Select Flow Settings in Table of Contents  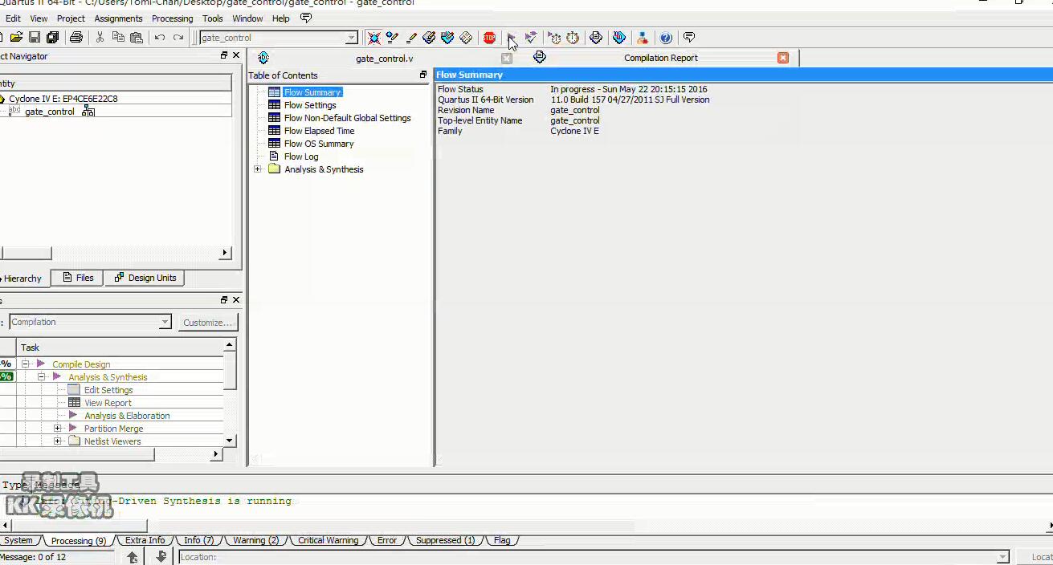tap(310, 105)
